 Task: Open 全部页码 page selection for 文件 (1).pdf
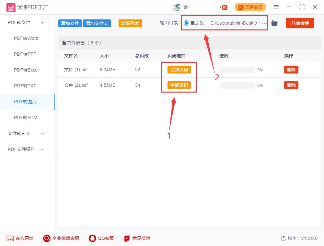click(x=179, y=69)
